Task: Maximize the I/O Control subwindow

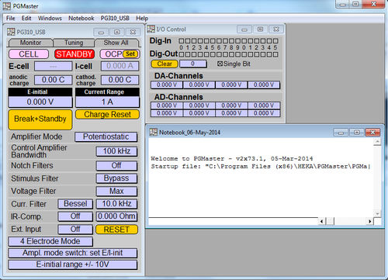Action: (260, 29)
